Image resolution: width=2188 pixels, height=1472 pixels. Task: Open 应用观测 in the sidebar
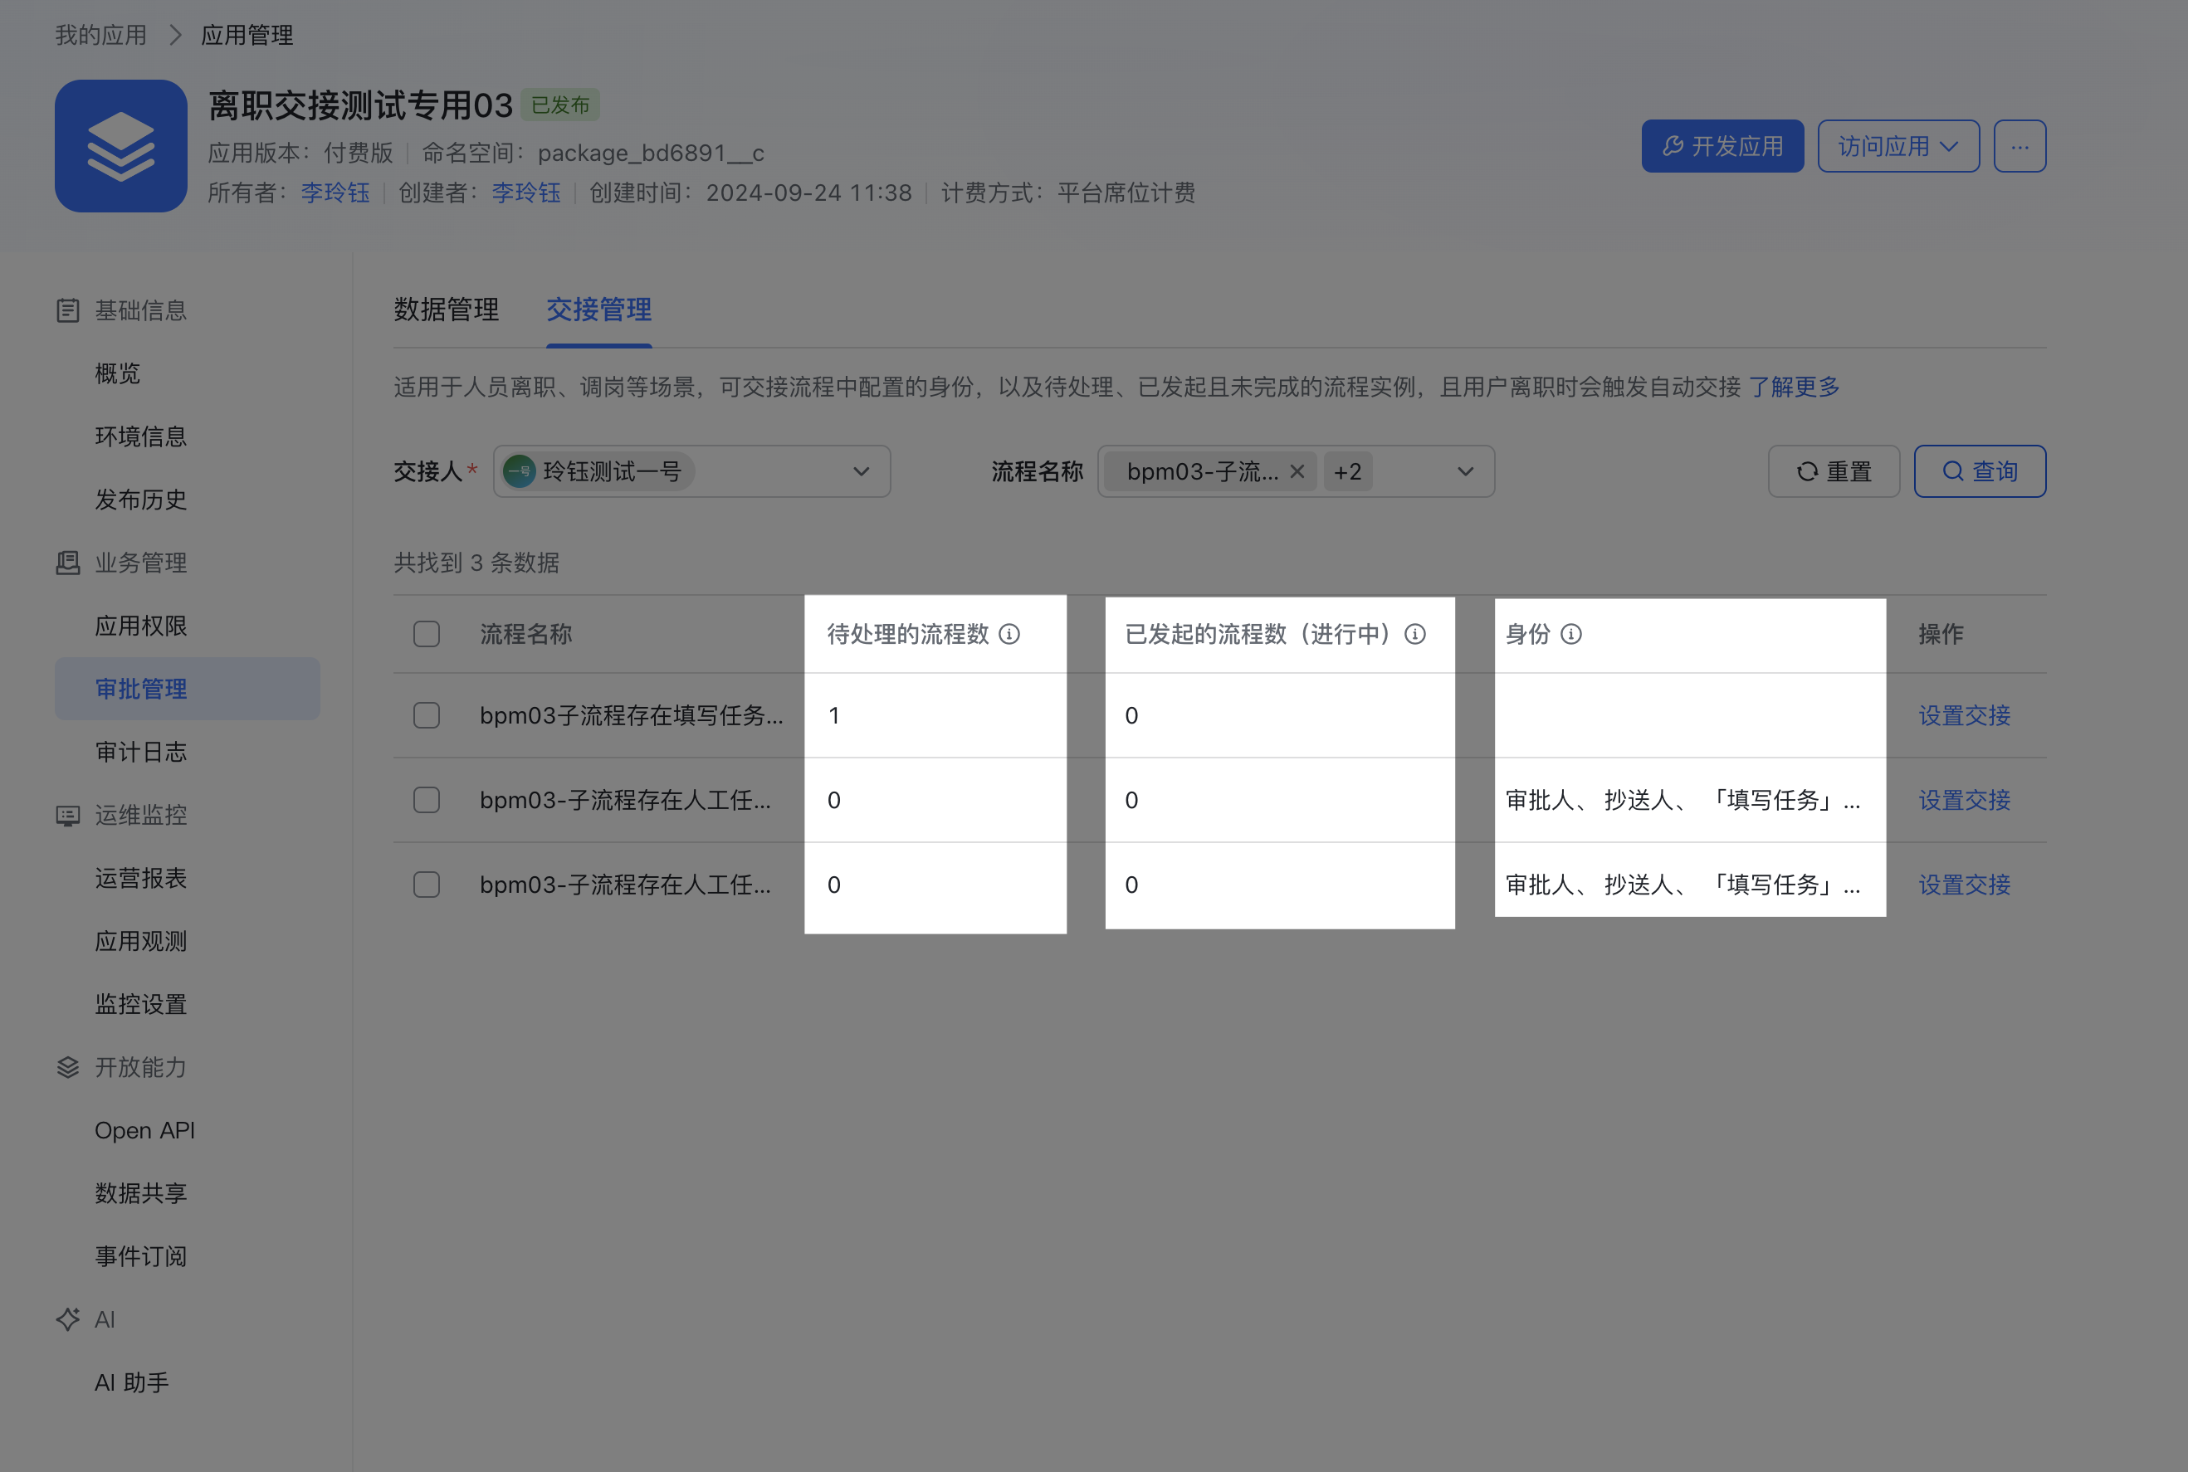tap(141, 942)
